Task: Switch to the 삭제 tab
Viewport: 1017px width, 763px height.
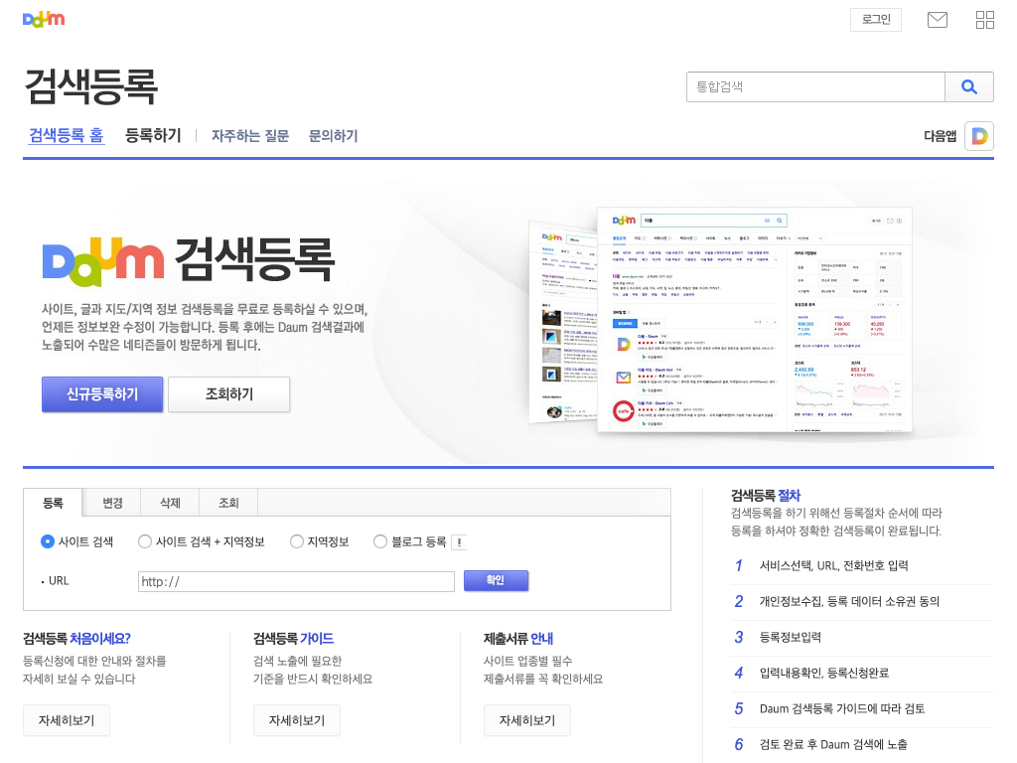Action: click(170, 503)
